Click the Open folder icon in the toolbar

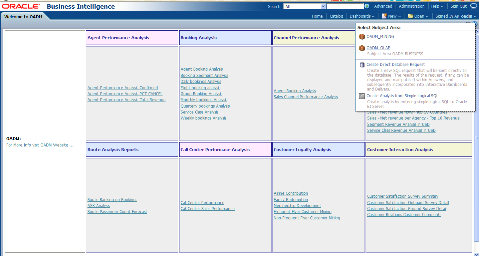click(x=411, y=16)
